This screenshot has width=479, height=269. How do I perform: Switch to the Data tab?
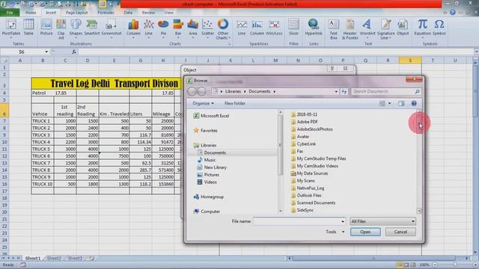pos(128,13)
